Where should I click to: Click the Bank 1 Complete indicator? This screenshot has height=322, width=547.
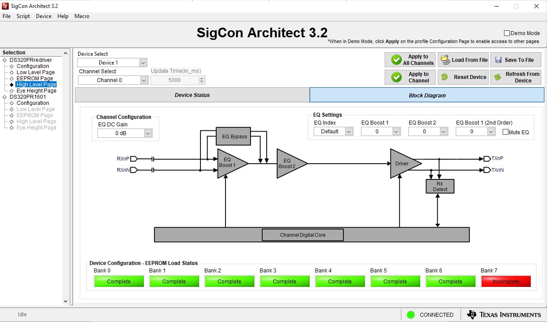pos(174,282)
